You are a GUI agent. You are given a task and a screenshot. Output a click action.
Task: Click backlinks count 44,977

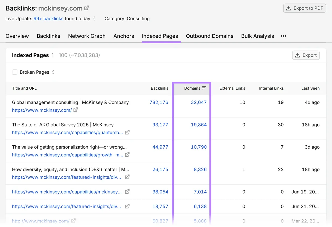[160, 147]
